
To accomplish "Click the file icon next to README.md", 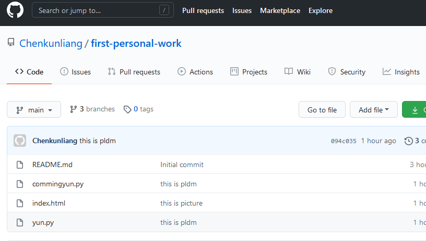I will tap(20, 164).
